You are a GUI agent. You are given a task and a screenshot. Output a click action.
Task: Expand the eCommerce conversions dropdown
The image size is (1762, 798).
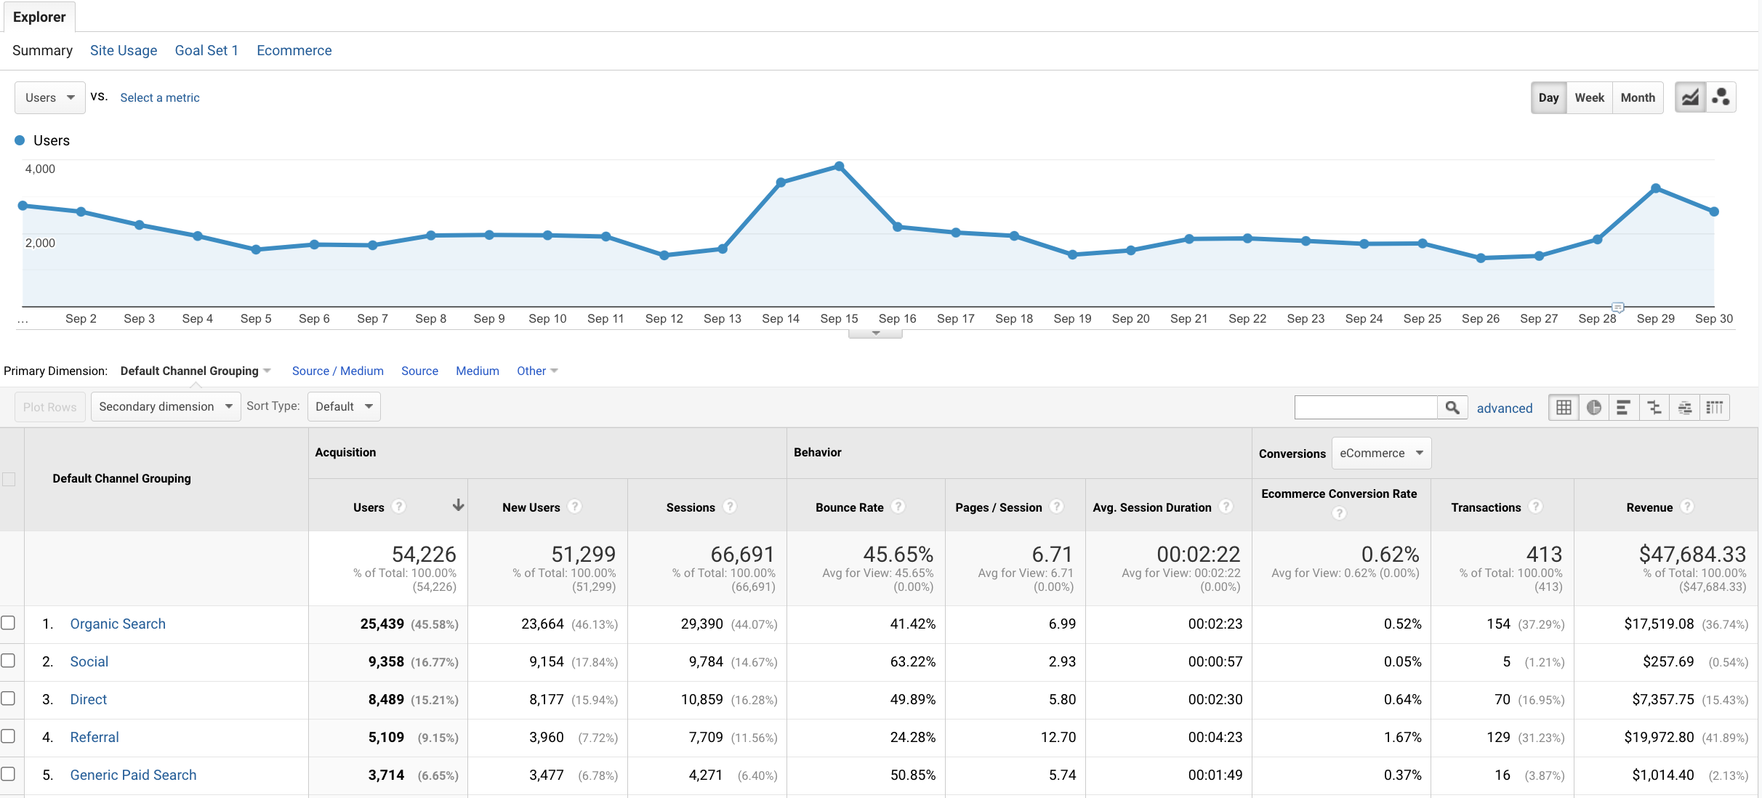(1381, 453)
